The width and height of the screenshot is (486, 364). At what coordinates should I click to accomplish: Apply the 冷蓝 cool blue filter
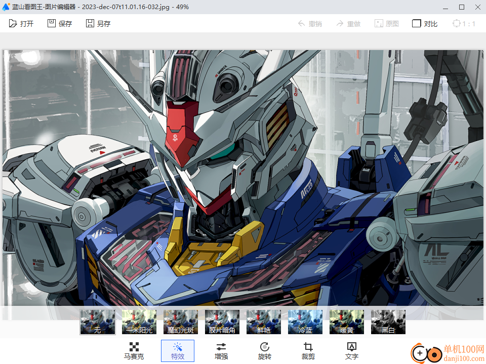pos(305,322)
